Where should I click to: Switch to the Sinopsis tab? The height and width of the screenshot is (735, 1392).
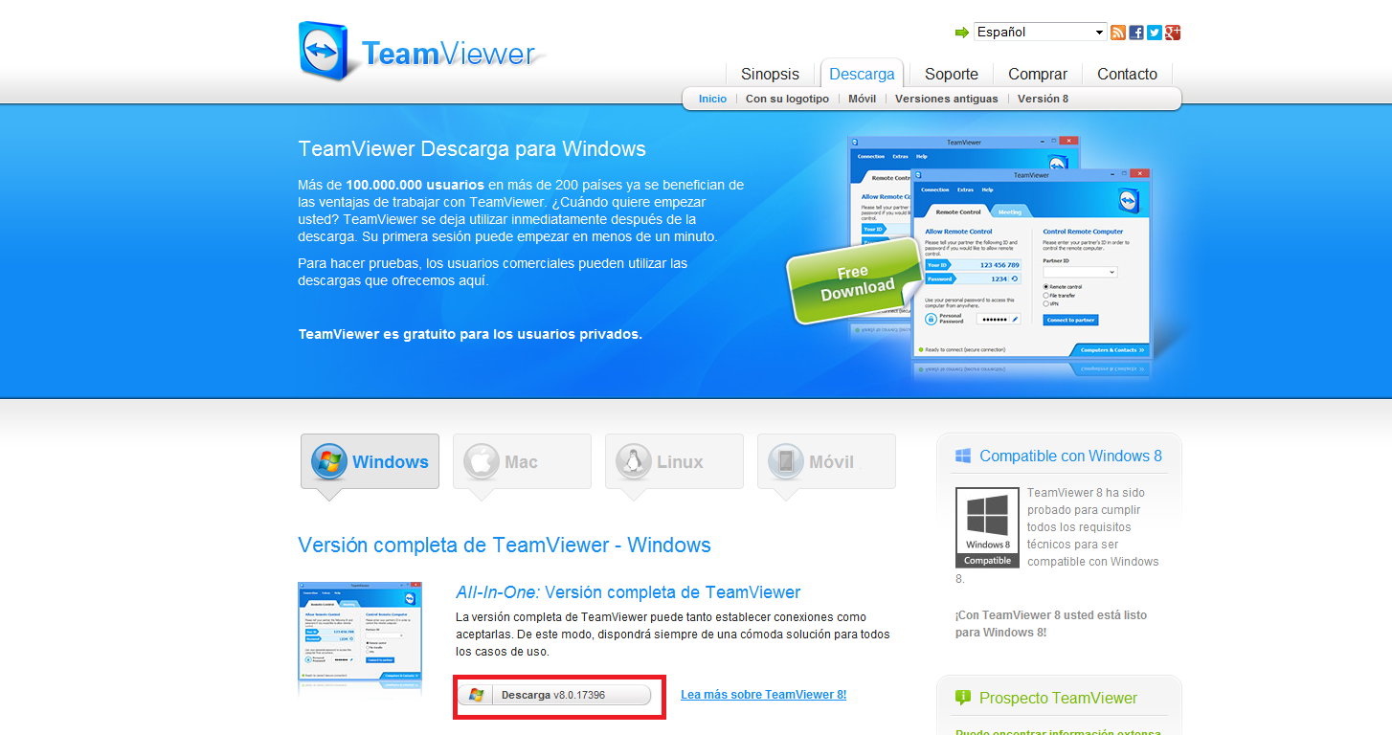coord(770,74)
